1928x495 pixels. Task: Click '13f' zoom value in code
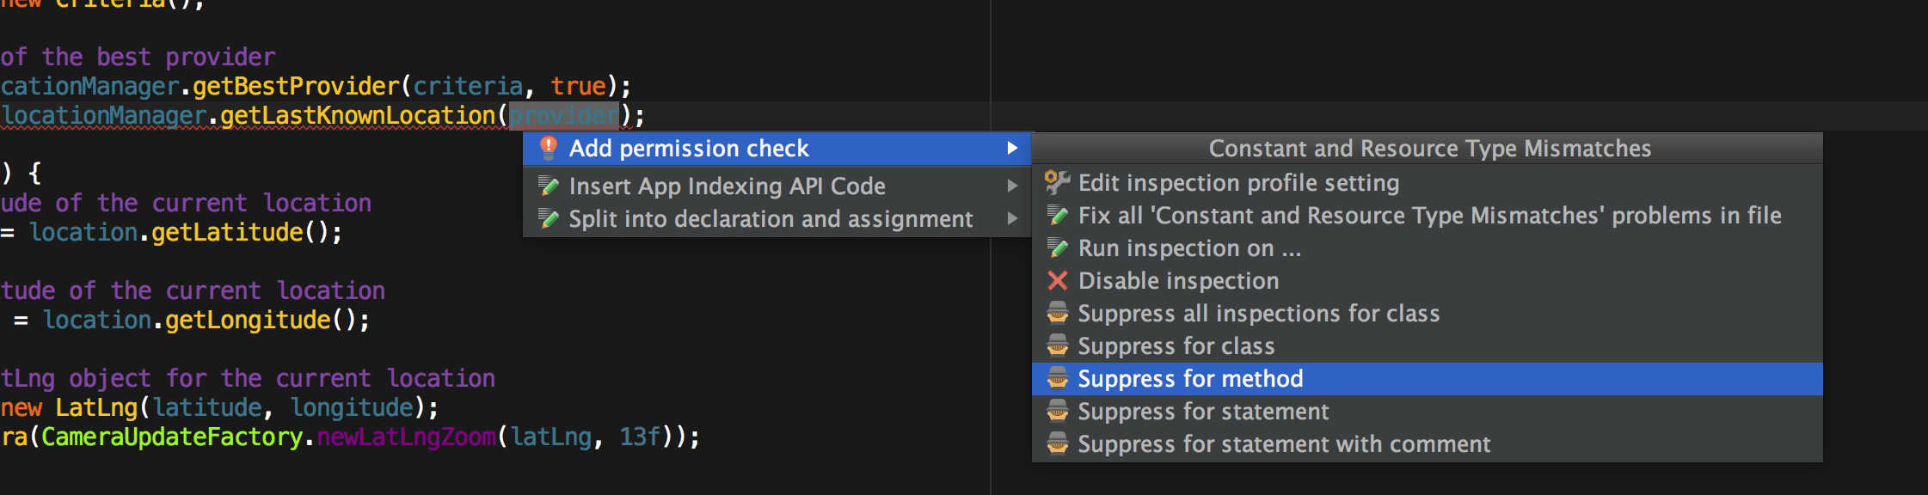click(641, 437)
